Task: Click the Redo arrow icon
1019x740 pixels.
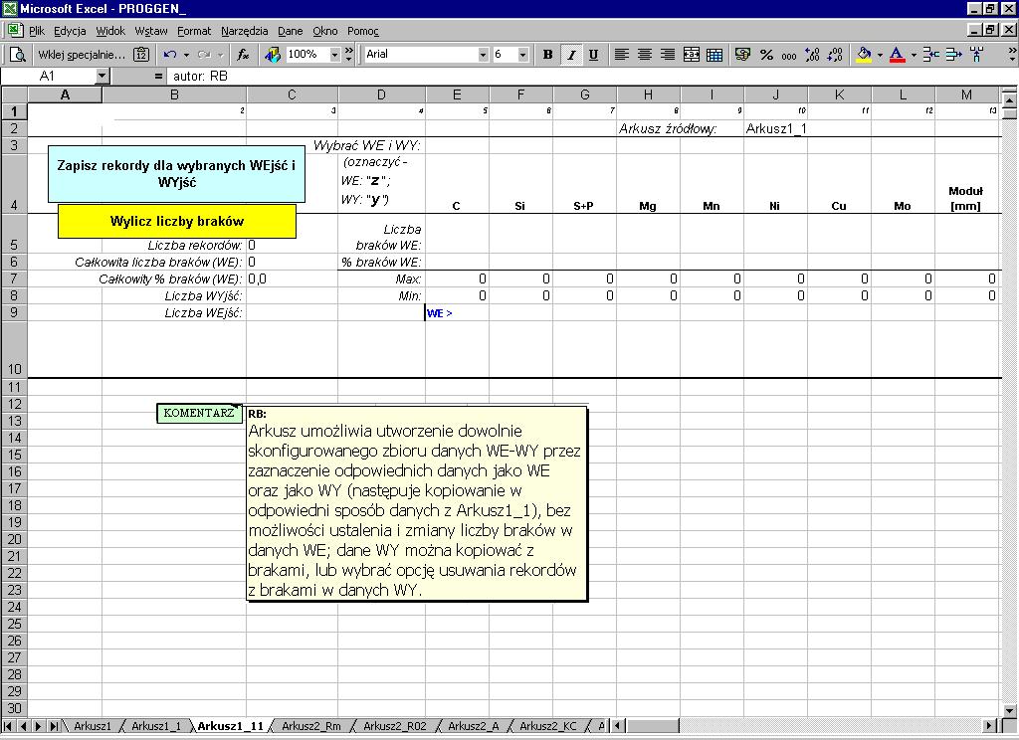Action: (x=204, y=55)
